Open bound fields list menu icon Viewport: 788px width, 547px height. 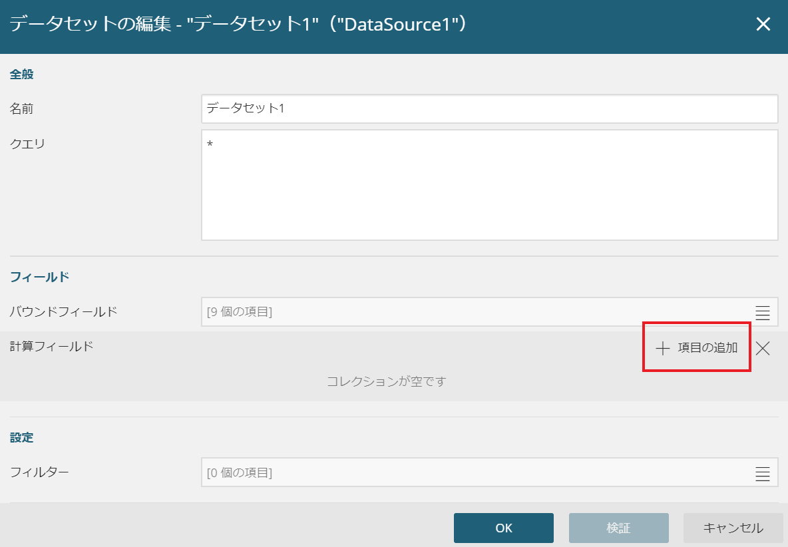(x=762, y=312)
